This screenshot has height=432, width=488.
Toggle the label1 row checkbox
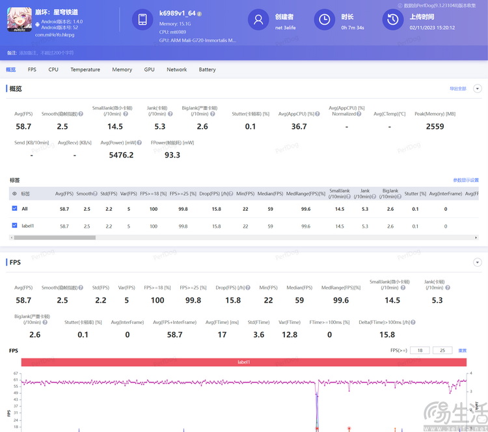[14, 225]
